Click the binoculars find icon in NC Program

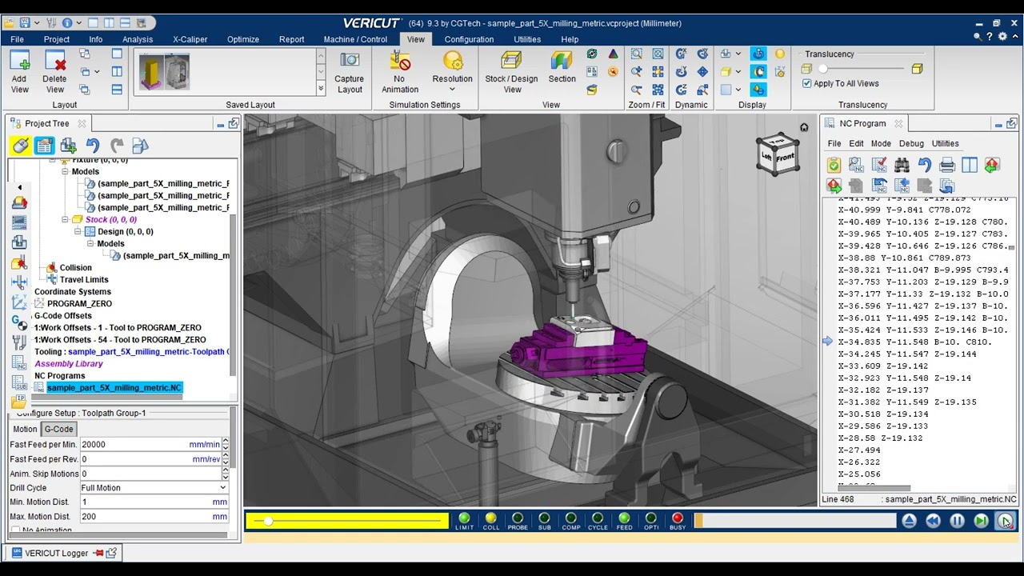coord(902,165)
